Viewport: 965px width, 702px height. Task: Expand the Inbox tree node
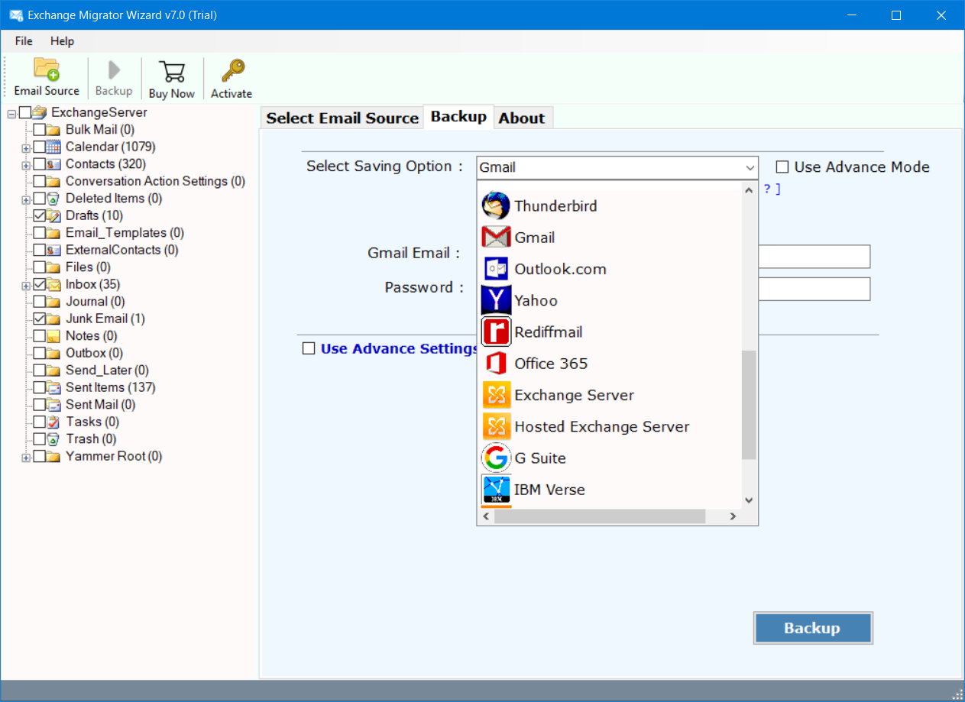[26, 286]
